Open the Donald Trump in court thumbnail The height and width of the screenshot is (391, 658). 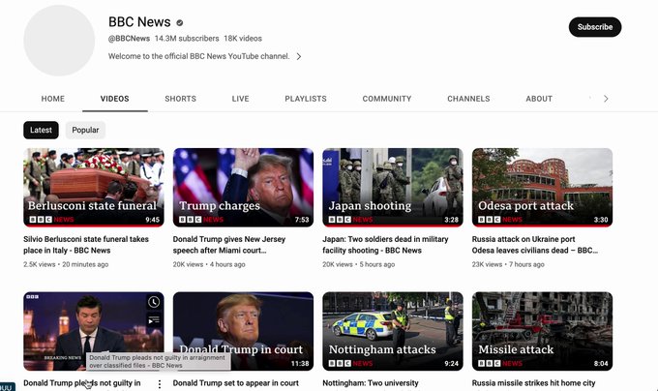243,331
